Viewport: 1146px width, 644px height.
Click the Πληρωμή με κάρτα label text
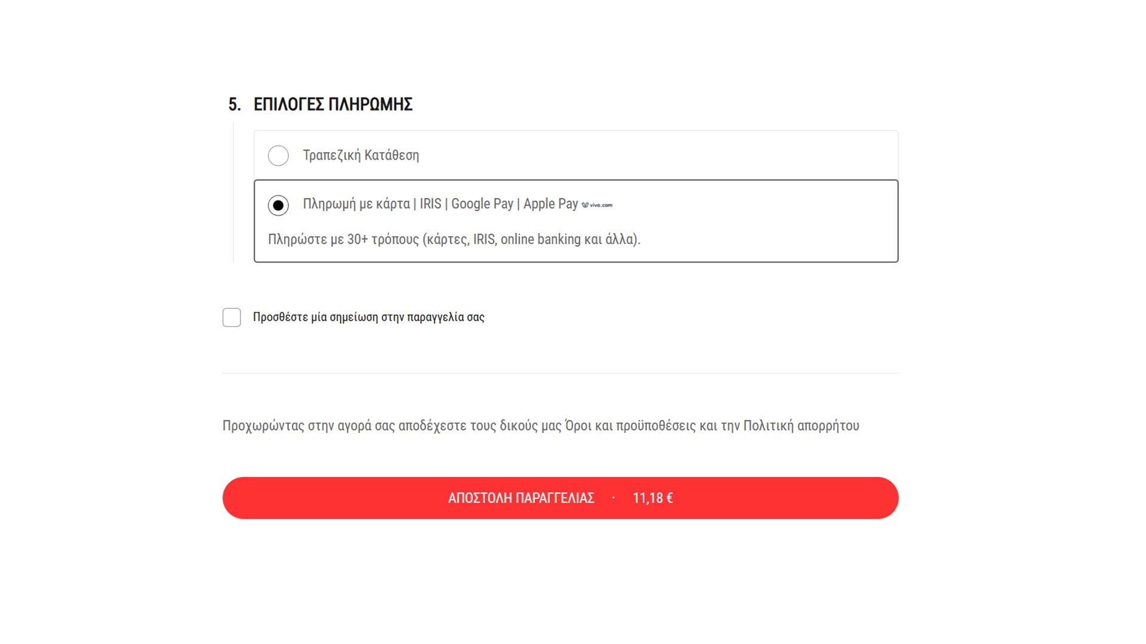click(x=356, y=204)
